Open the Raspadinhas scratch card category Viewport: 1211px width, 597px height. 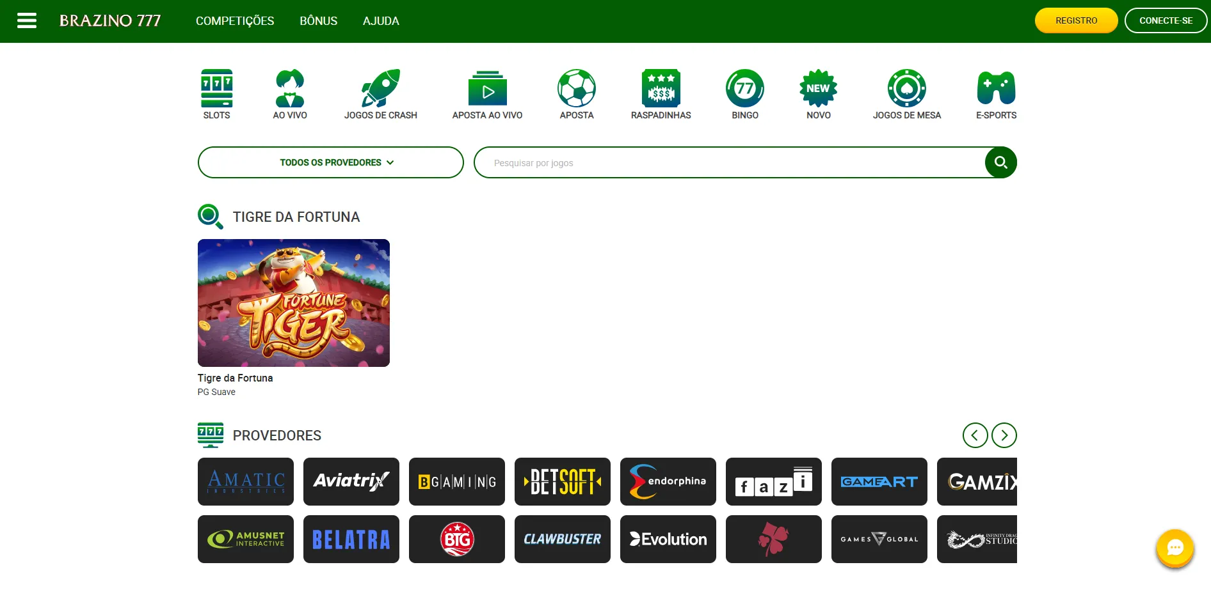point(661,89)
